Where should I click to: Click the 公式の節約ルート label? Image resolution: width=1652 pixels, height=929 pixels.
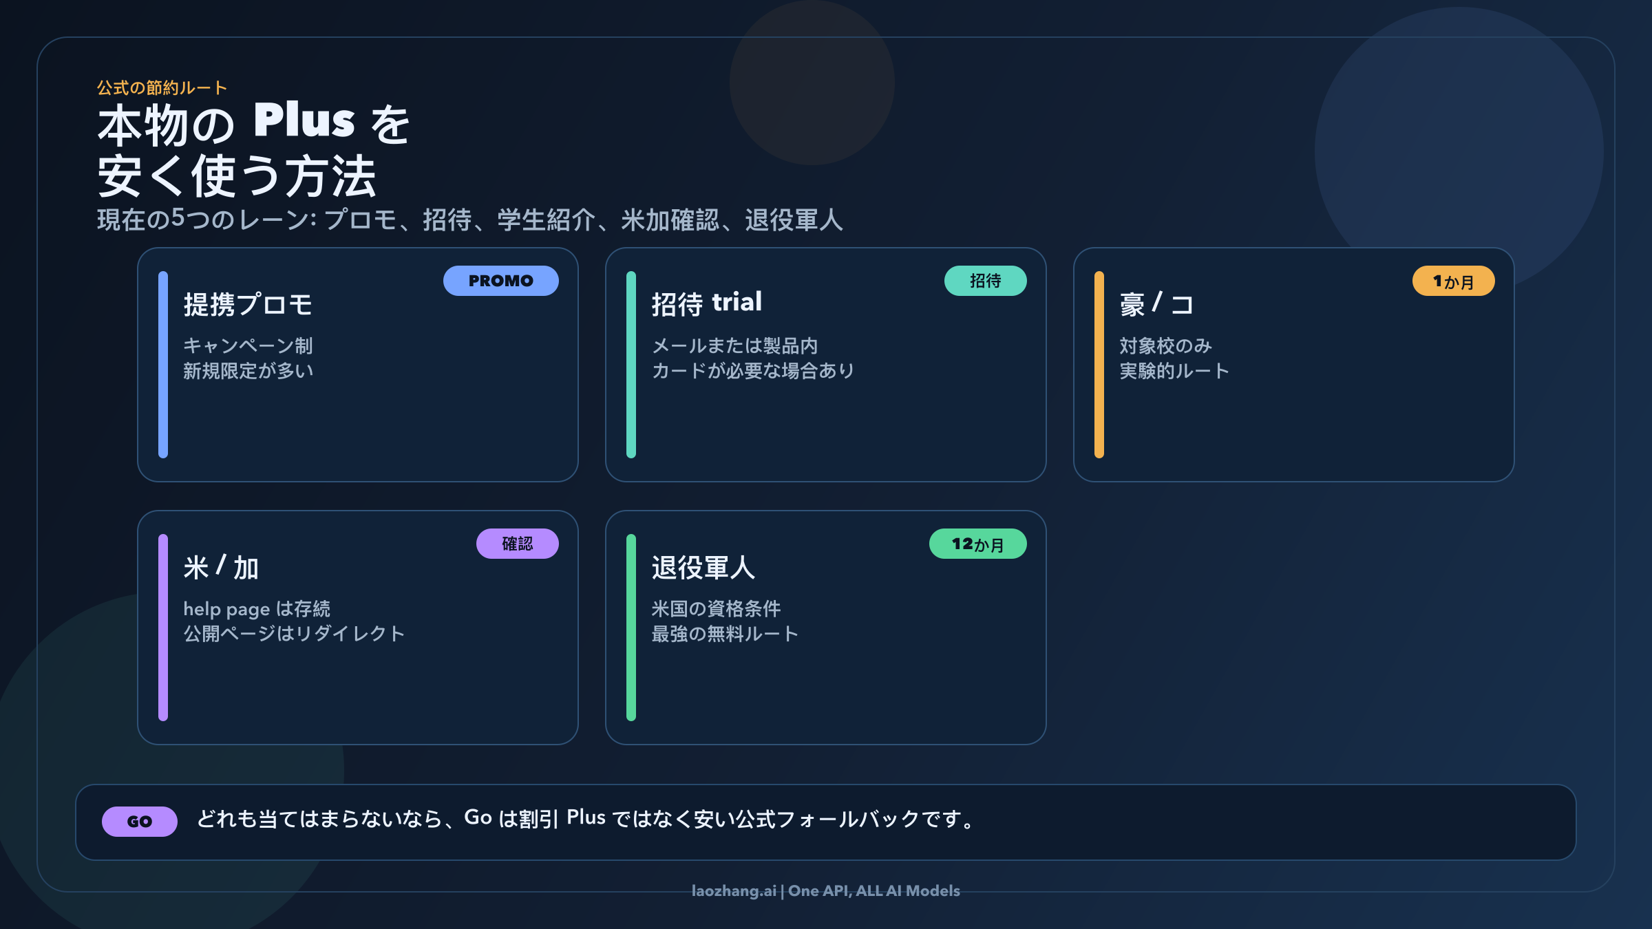[x=162, y=88]
